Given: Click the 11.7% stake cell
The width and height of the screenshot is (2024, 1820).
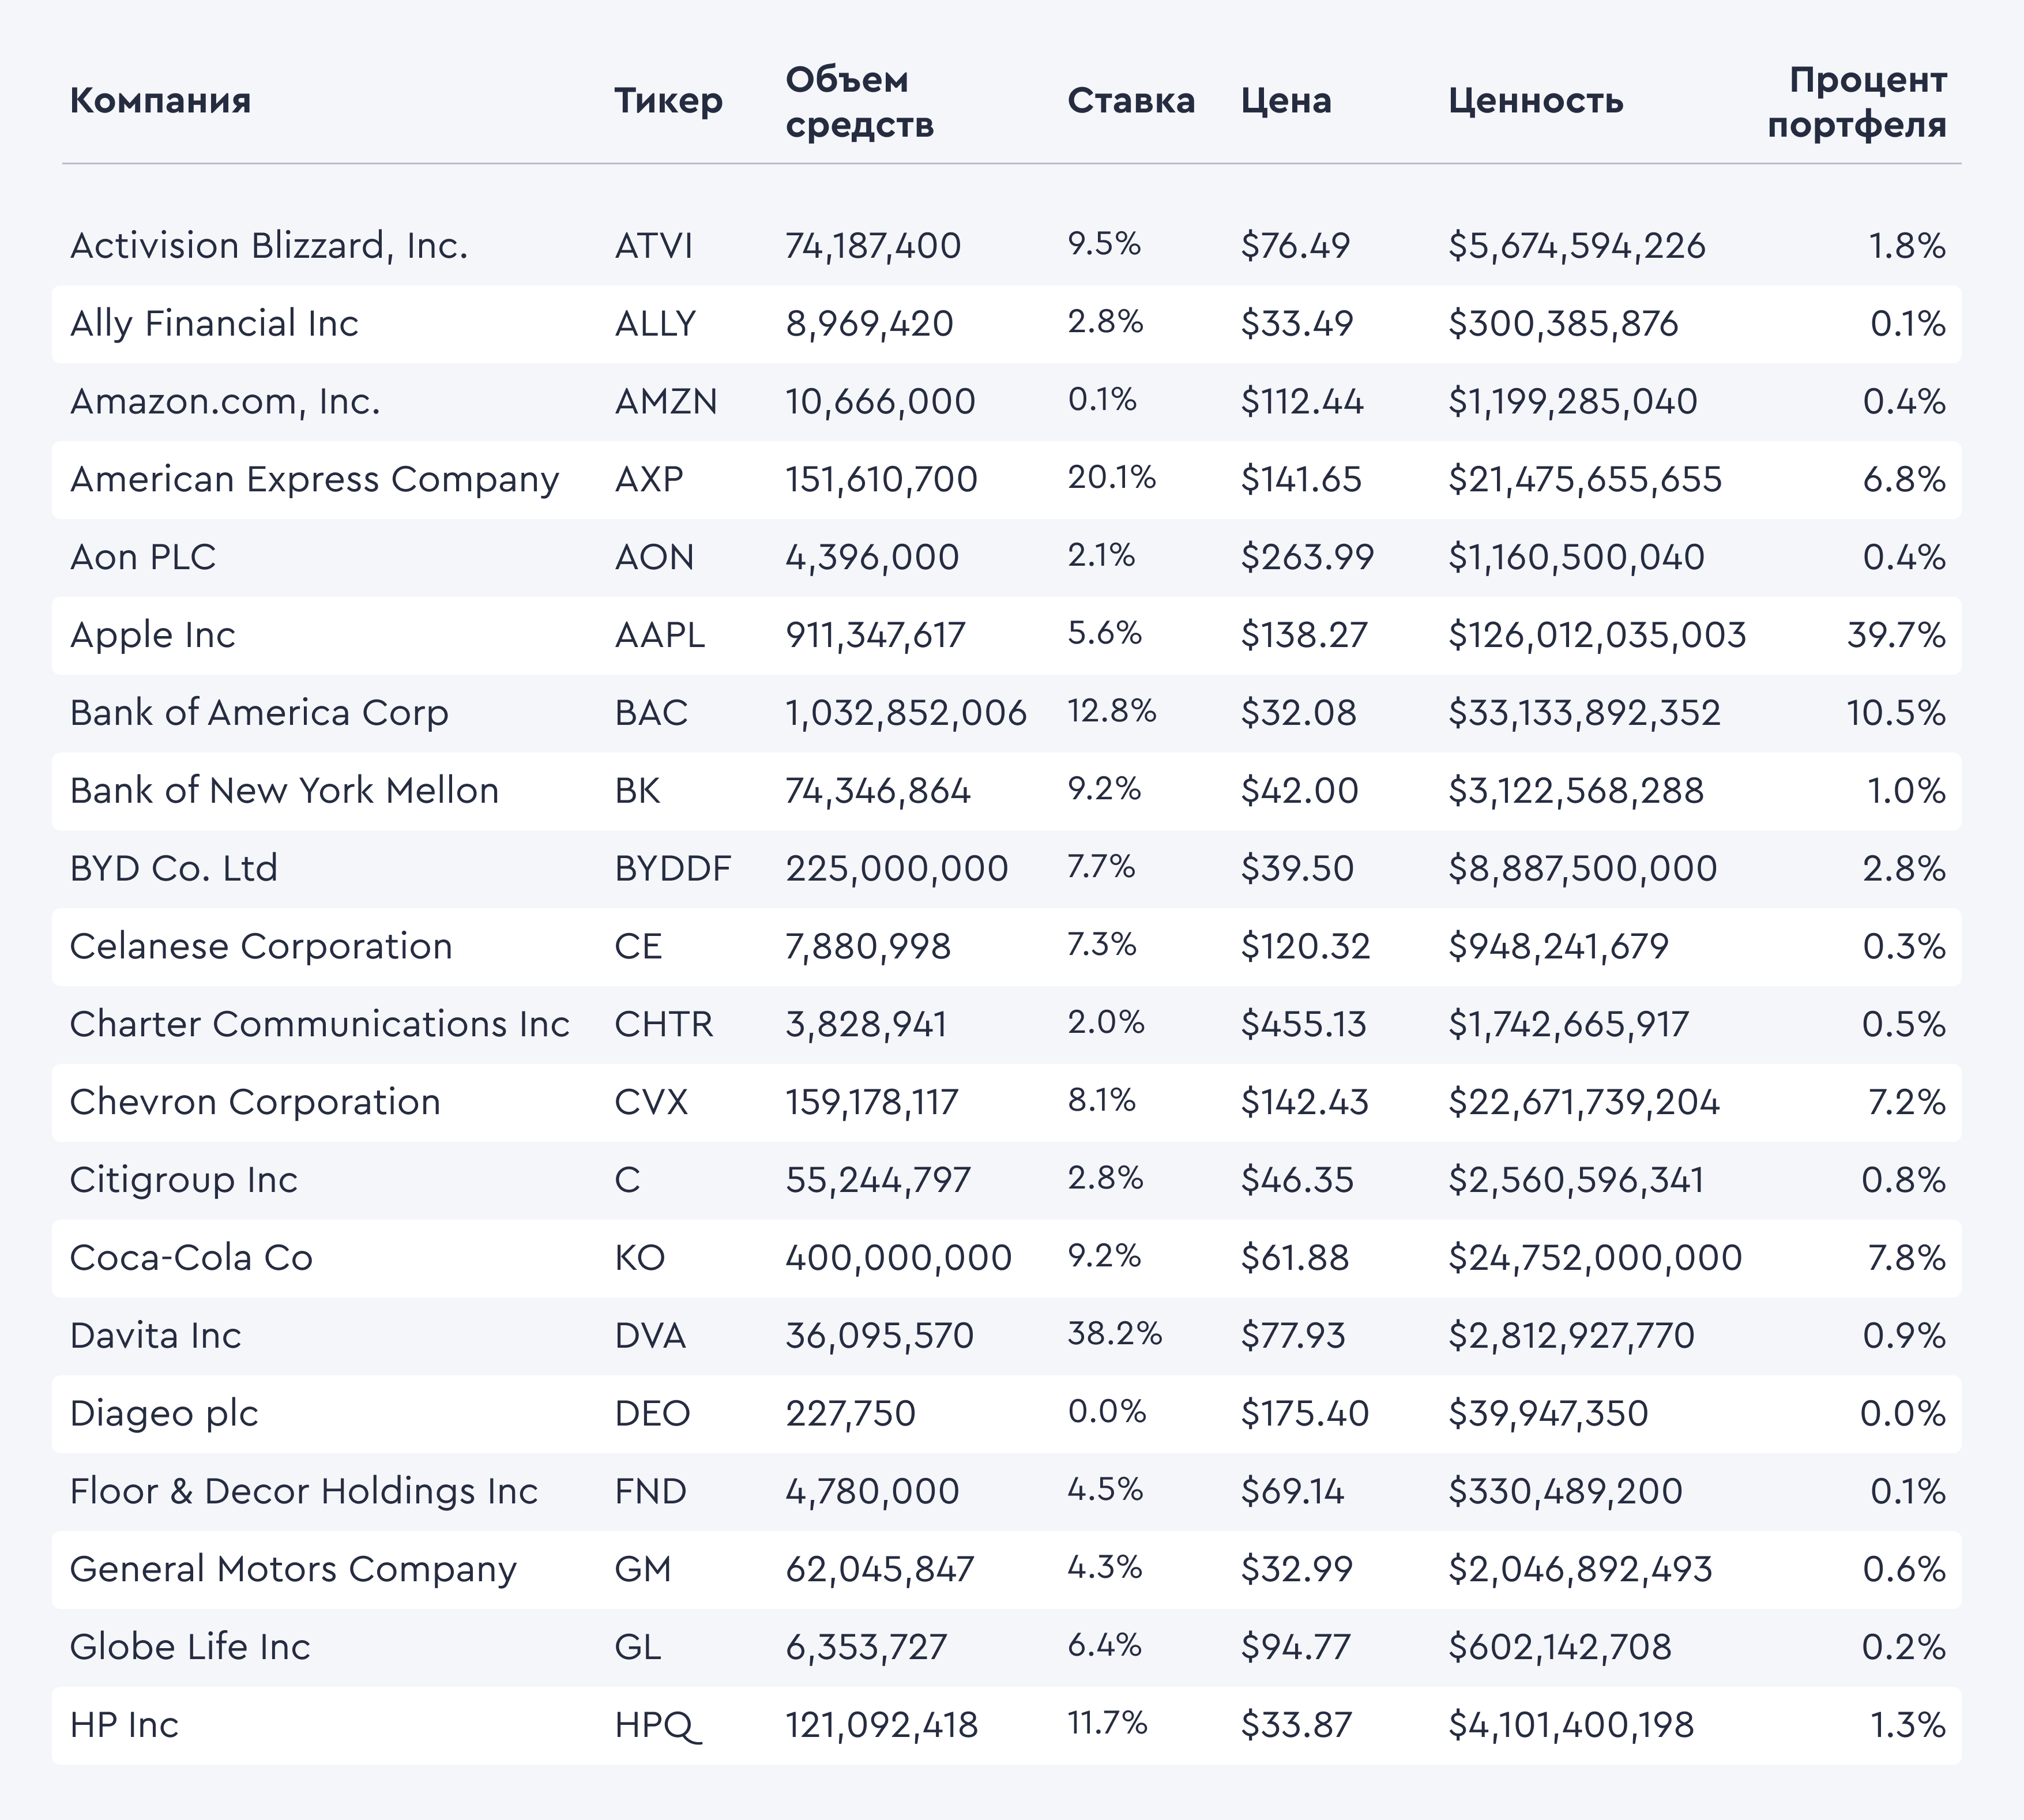Looking at the screenshot, I should pyautogui.click(x=1107, y=1723).
